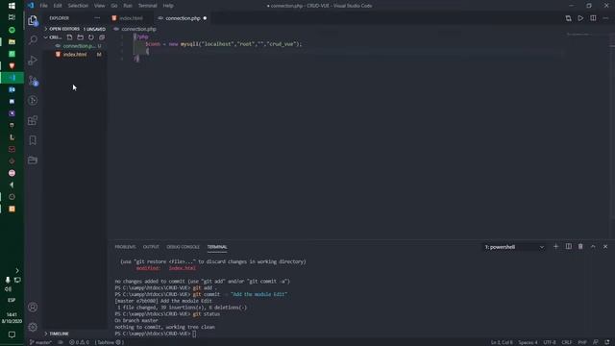Switch to the connection.php editor tab

[x=183, y=18]
